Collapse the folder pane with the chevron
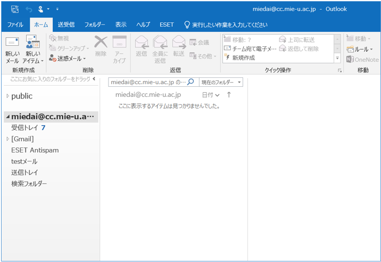Image resolution: width=381 pixels, height=262 pixels. point(94,79)
